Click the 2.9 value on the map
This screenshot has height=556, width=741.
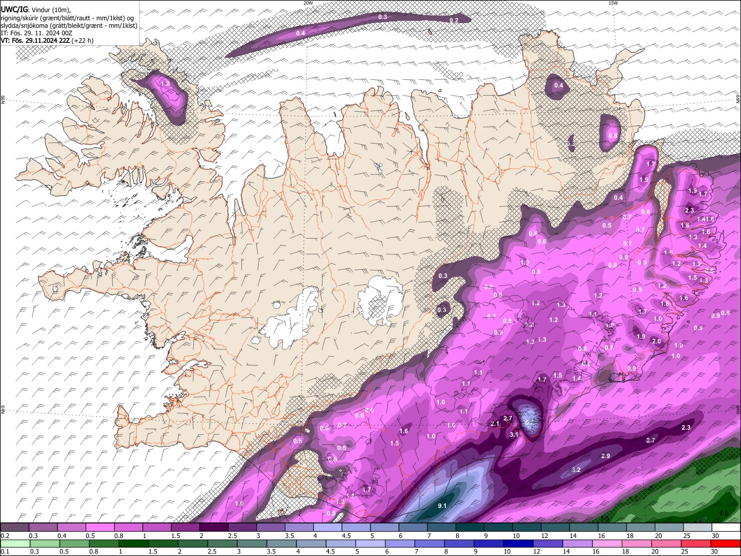[606, 456]
